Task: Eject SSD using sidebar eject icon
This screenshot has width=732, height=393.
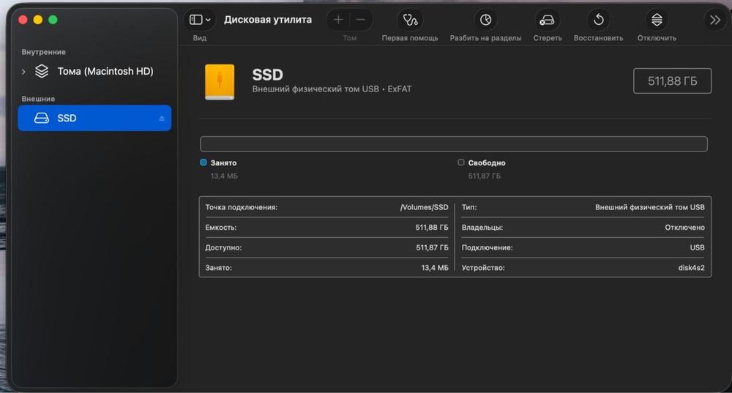Action: (162, 119)
